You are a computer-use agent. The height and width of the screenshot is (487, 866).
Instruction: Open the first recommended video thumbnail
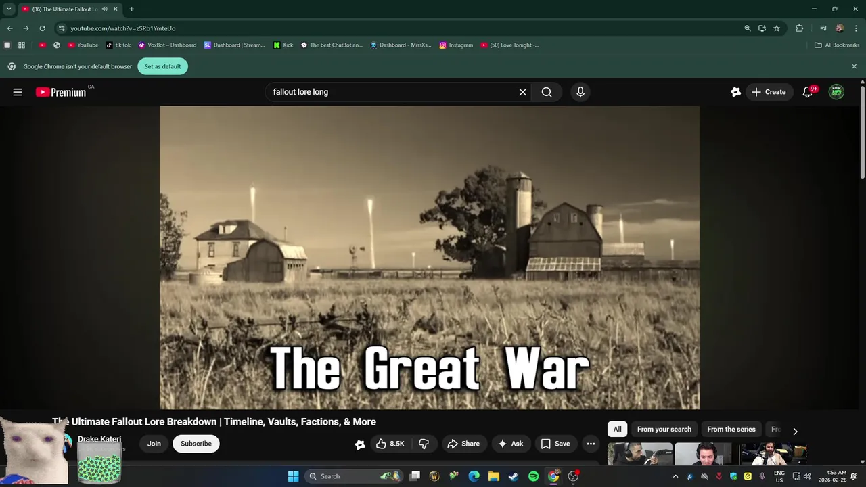pyautogui.click(x=639, y=454)
